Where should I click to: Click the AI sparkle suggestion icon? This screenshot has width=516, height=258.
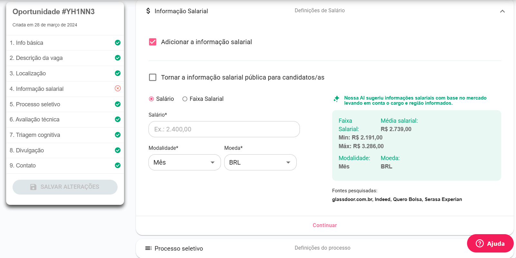[336, 99]
